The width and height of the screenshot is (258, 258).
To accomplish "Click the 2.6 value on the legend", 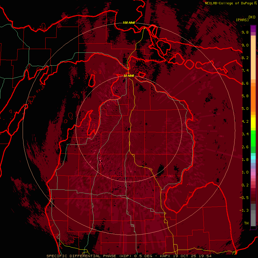I will point(245,147).
